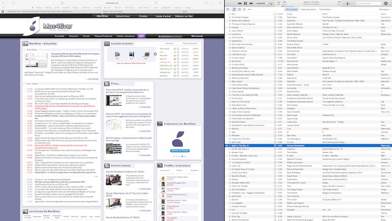This screenshot has height=221, width=392.
Task: Pause the playing song in iTunes
Action: click(x=245, y=3)
